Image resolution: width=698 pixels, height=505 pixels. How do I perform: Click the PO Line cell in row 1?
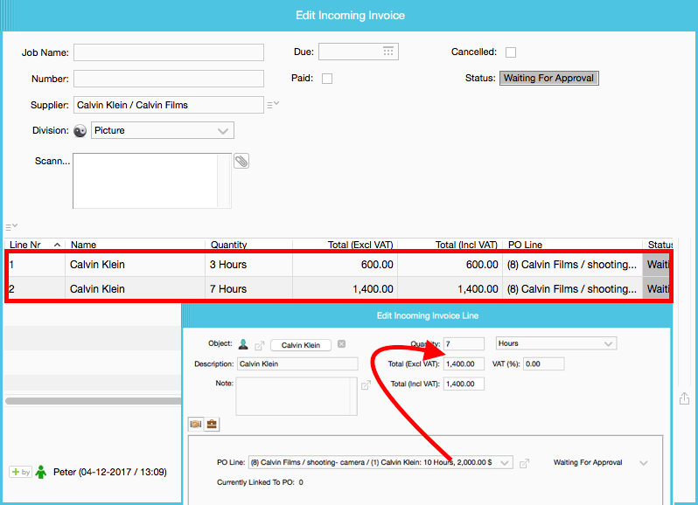point(572,265)
